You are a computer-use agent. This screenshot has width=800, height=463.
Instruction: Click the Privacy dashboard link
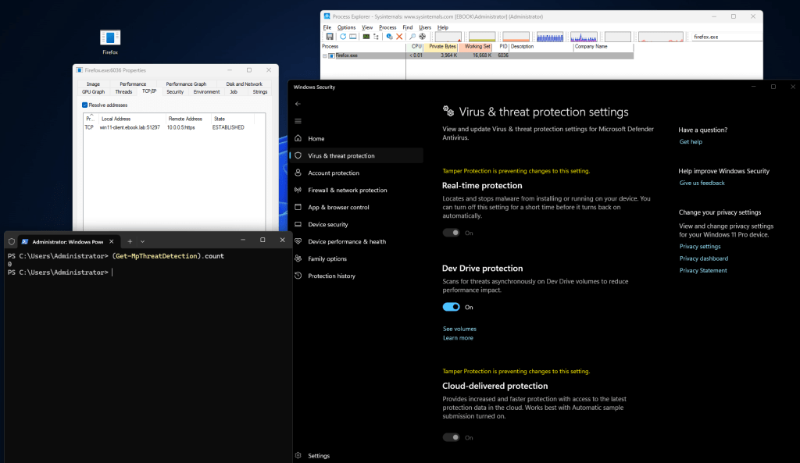click(703, 258)
